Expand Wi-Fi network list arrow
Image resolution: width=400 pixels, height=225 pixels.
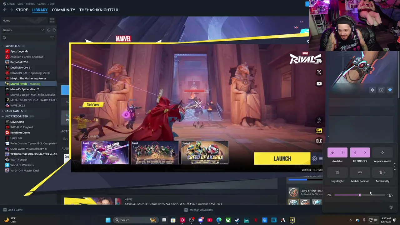342,152
